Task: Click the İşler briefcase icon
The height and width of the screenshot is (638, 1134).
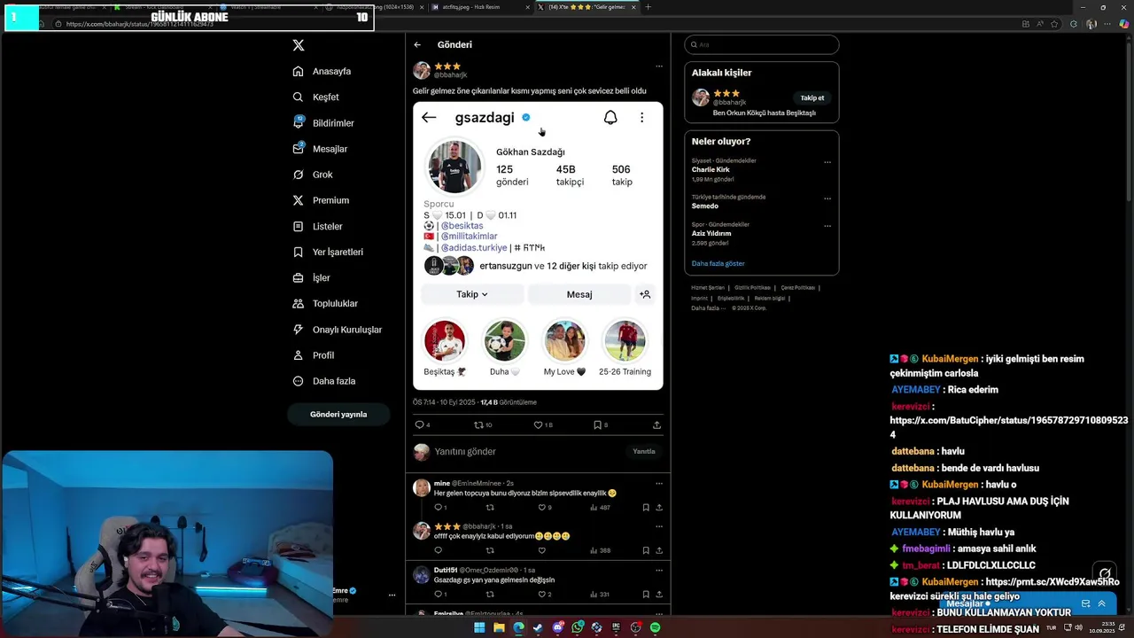Action: point(299,277)
